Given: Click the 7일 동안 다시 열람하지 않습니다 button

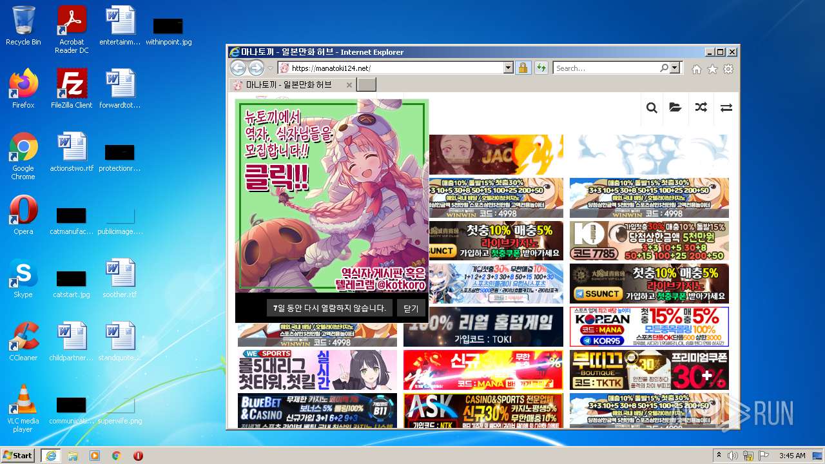Looking at the screenshot, I should (x=329, y=308).
